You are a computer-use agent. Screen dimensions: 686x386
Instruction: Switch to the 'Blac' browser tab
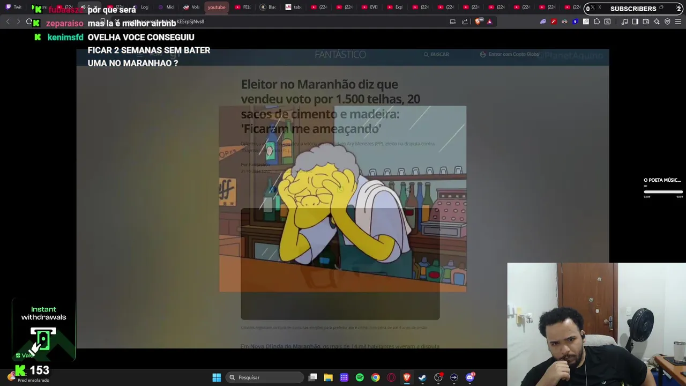pos(268,7)
